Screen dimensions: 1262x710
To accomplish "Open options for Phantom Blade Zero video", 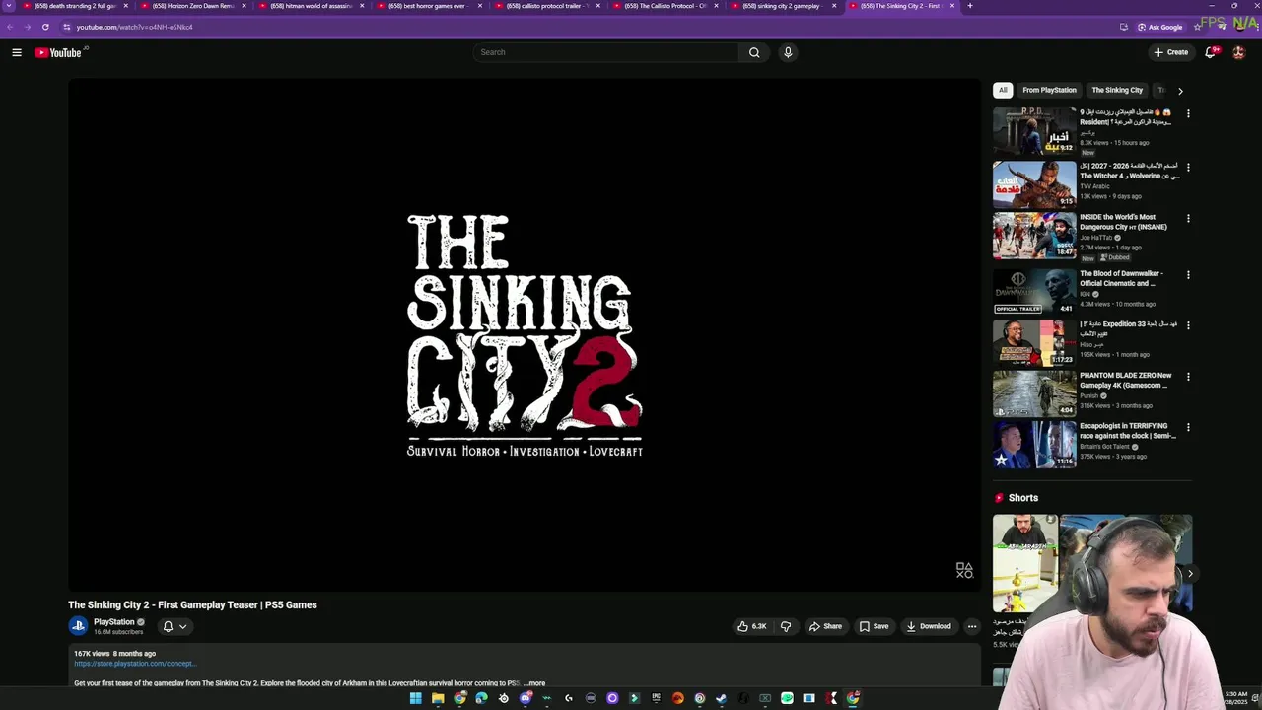I will [1188, 376].
